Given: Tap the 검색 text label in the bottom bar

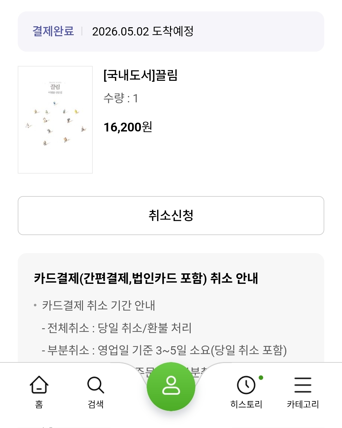Looking at the screenshot, I should coord(95,404).
